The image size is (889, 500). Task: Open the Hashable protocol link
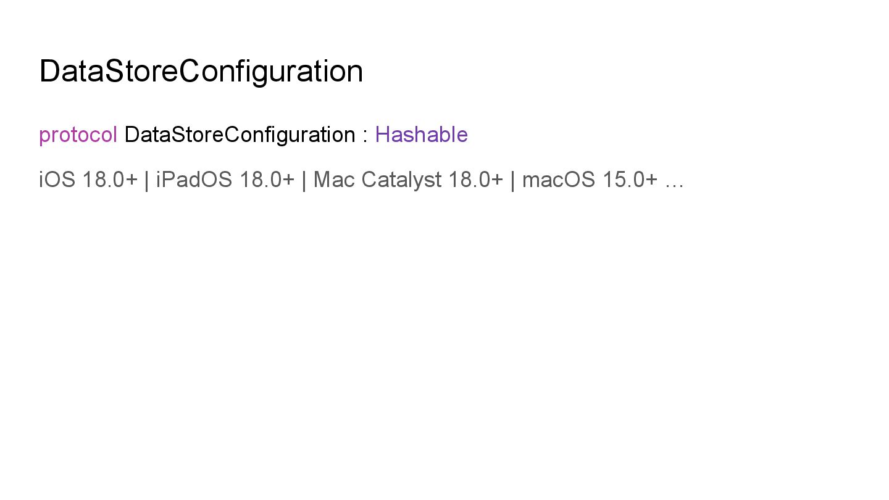pyautogui.click(x=421, y=135)
